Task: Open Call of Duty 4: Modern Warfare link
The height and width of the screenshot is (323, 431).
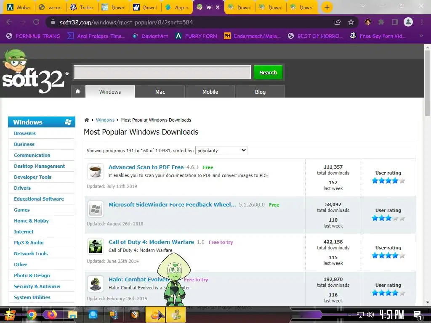Action: pos(151,242)
